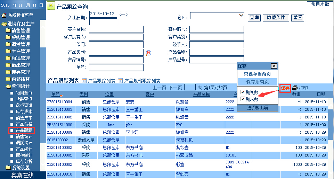Click the 查询 button

254,17
